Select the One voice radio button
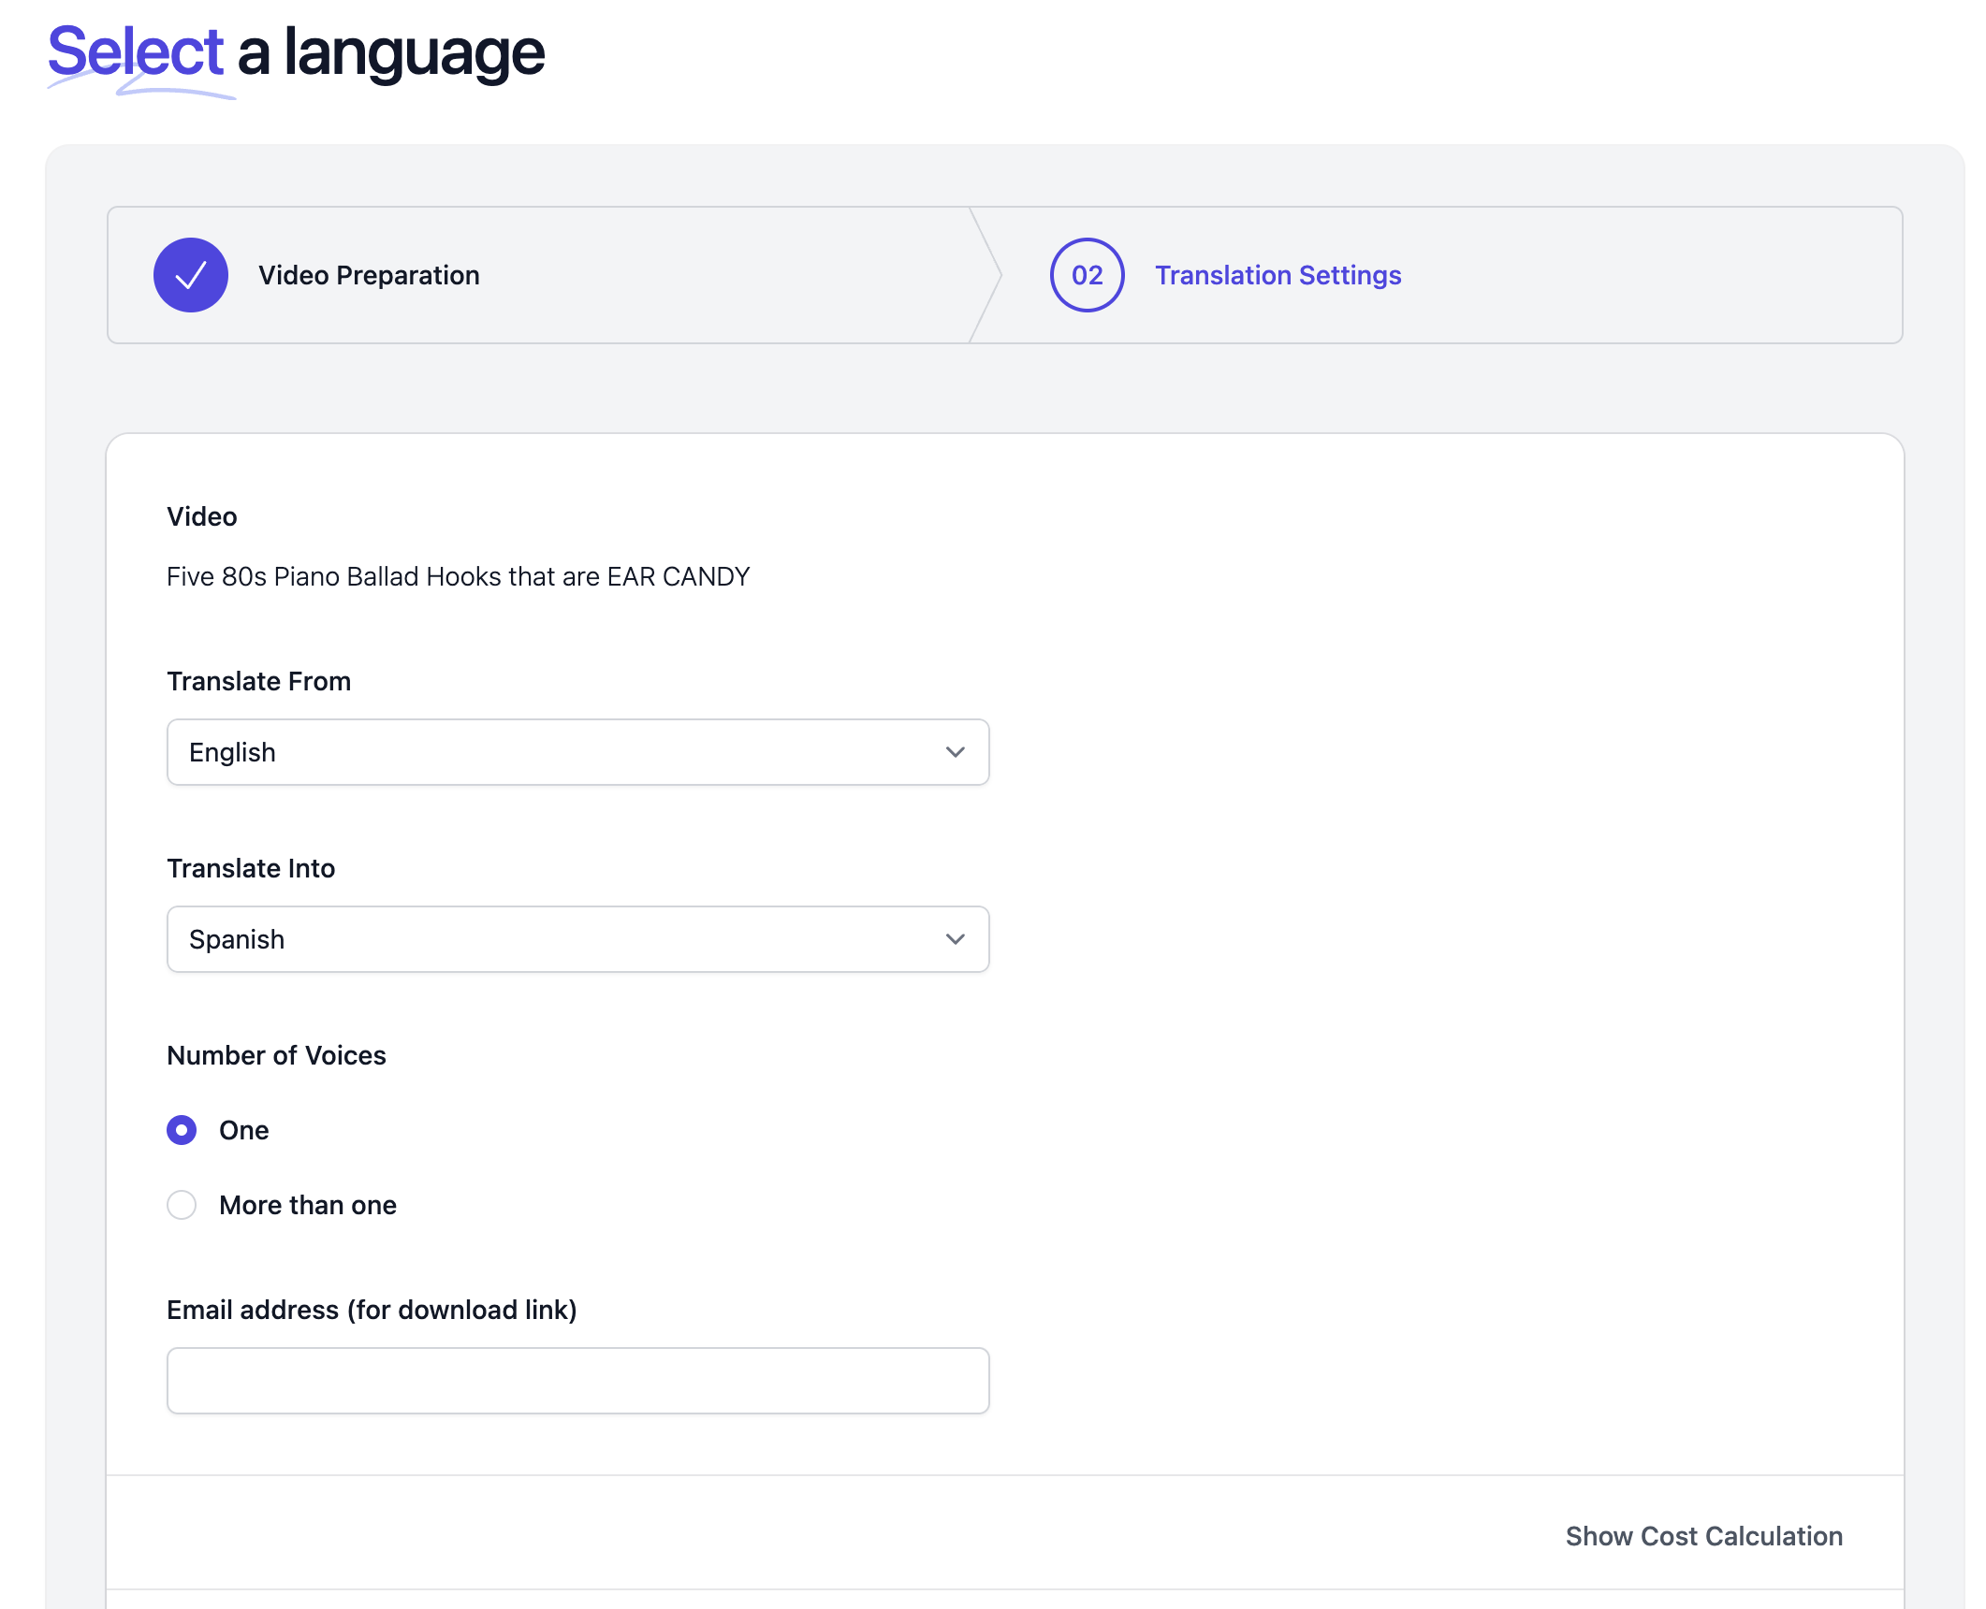This screenshot has height=1609, width=1986. pos(182,1130)
